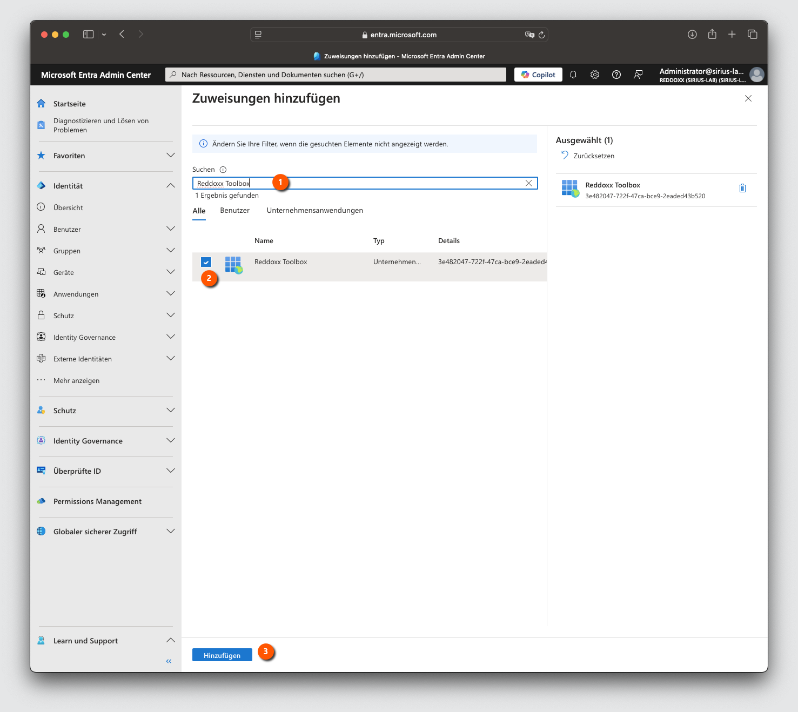Toggle Safari sidebar button
The width and height of the screenshot is (798, 712).
click(x=89, y=34)
